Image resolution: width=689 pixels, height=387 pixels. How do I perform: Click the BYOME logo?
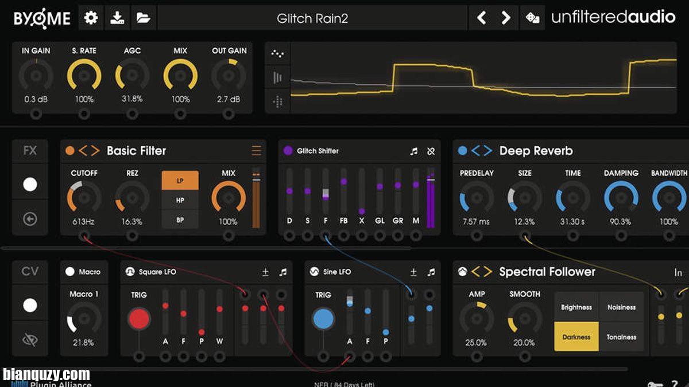point(42,18)
